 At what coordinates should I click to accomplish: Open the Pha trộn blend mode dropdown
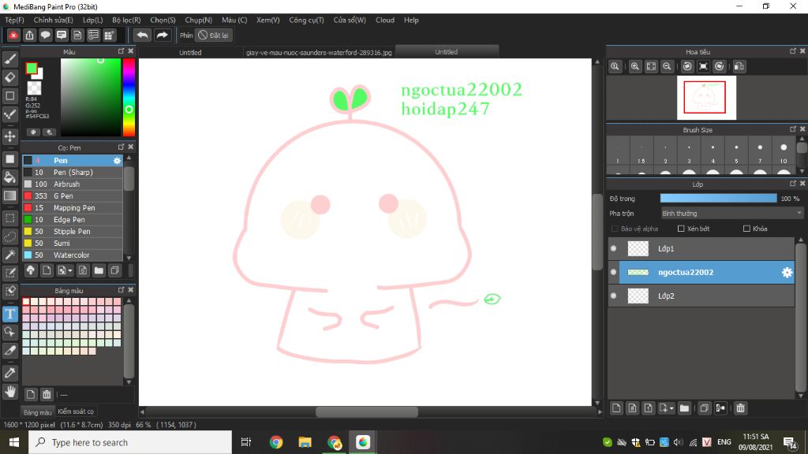coord(731,213)
